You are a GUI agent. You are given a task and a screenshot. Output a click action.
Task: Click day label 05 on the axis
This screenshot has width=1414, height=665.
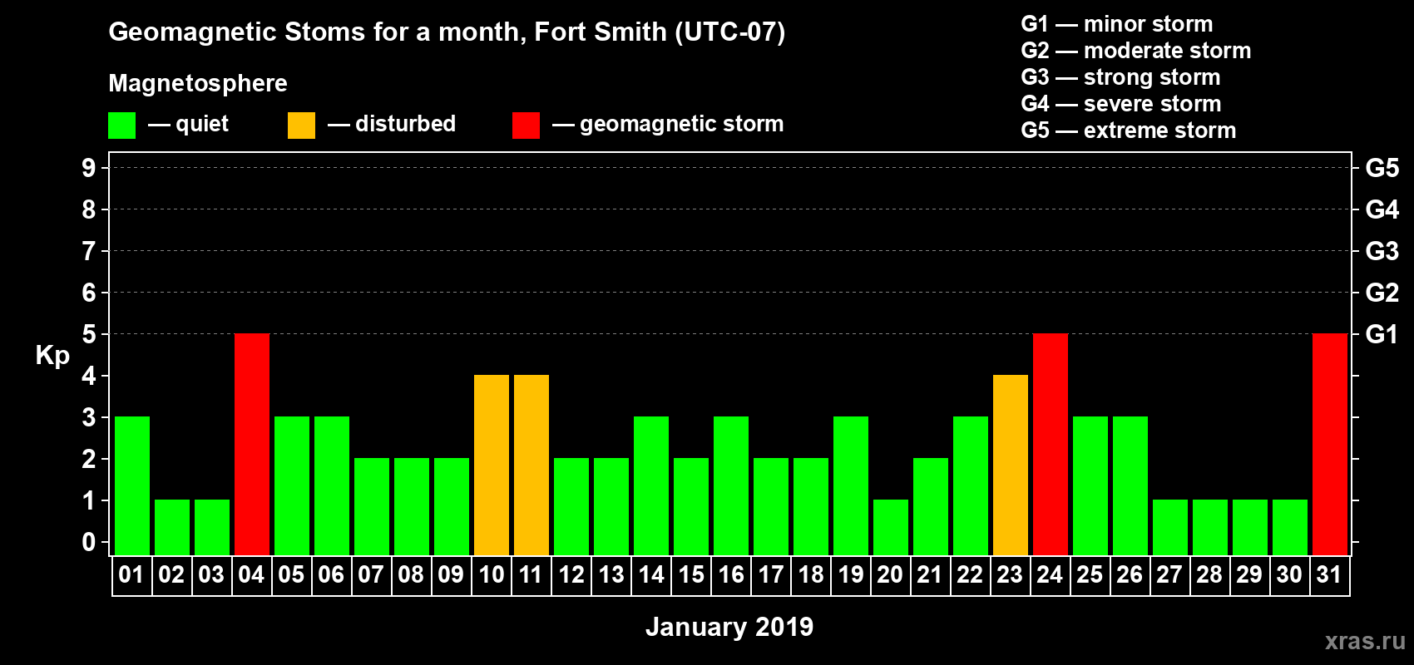click(291, 574)
